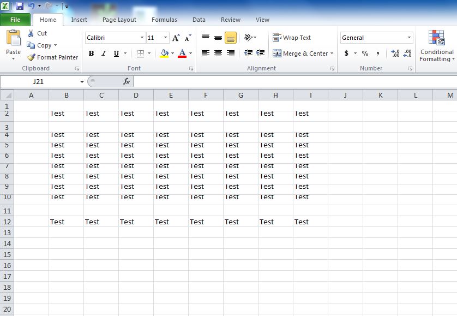The image size is (457, 316).
Task: Click the Select All corner triangle
Action: (x=7, y=95)
